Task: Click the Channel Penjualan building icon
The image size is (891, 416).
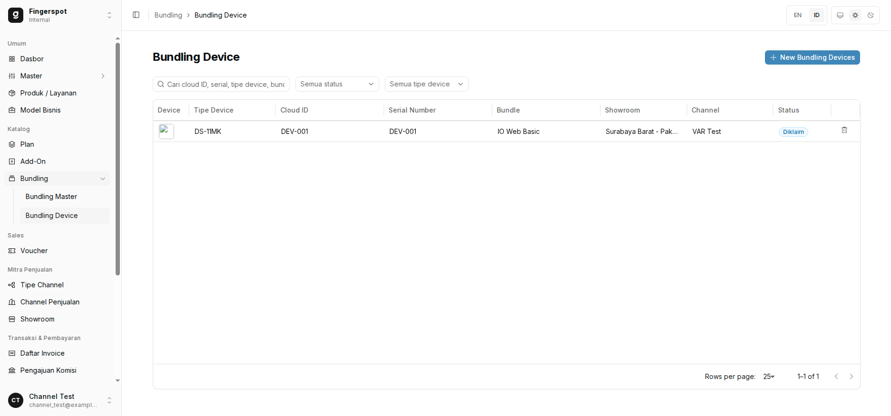Action: point(12,302)
